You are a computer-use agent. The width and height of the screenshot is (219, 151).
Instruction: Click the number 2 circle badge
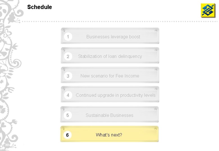68,56
